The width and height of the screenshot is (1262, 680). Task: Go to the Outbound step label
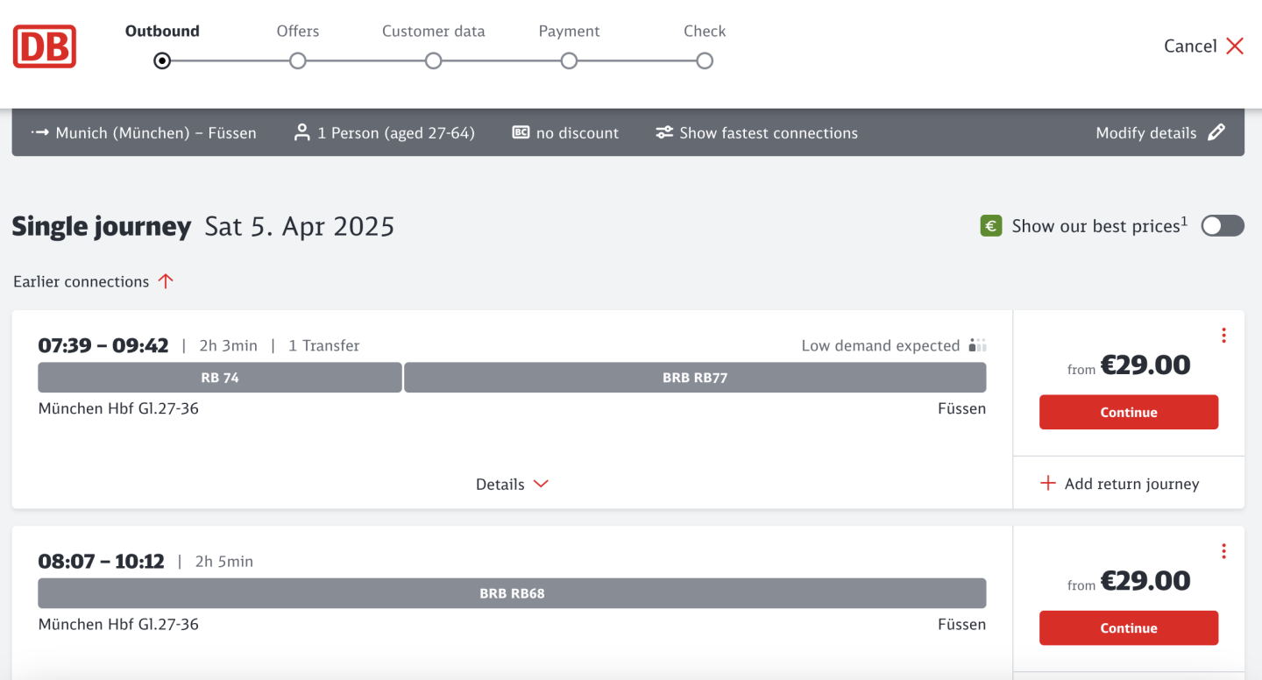162,32
